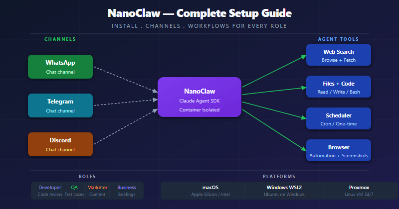Click the NanoClaw Complete Setup Guide title
The height and width of the screenshot is (209, 399).
coord(199,13)
